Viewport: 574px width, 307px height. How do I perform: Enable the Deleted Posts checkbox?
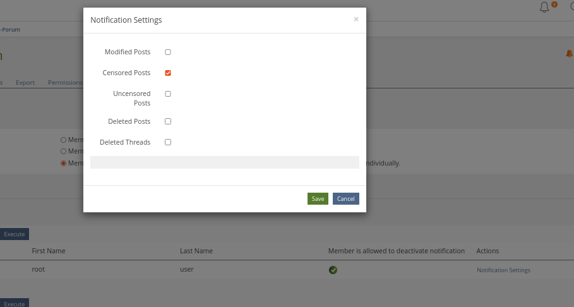[168, 121]
